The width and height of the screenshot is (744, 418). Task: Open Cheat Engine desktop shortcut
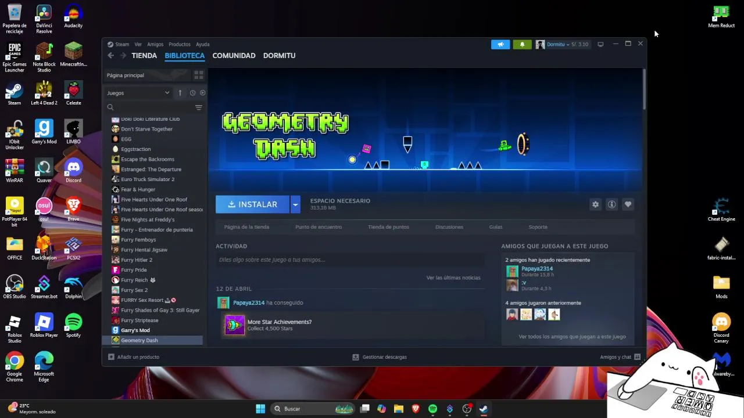[x=721, y=210]
